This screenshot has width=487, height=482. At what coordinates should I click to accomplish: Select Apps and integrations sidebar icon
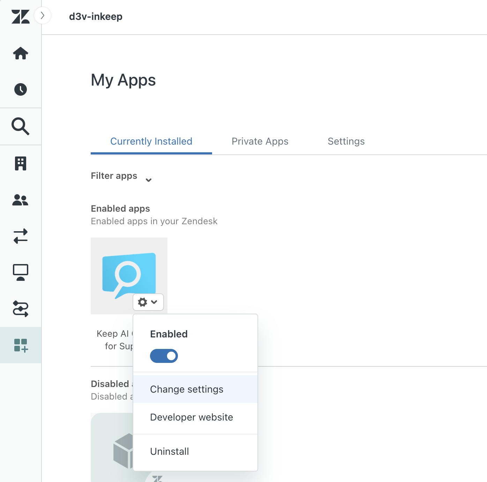pos(21,345)
